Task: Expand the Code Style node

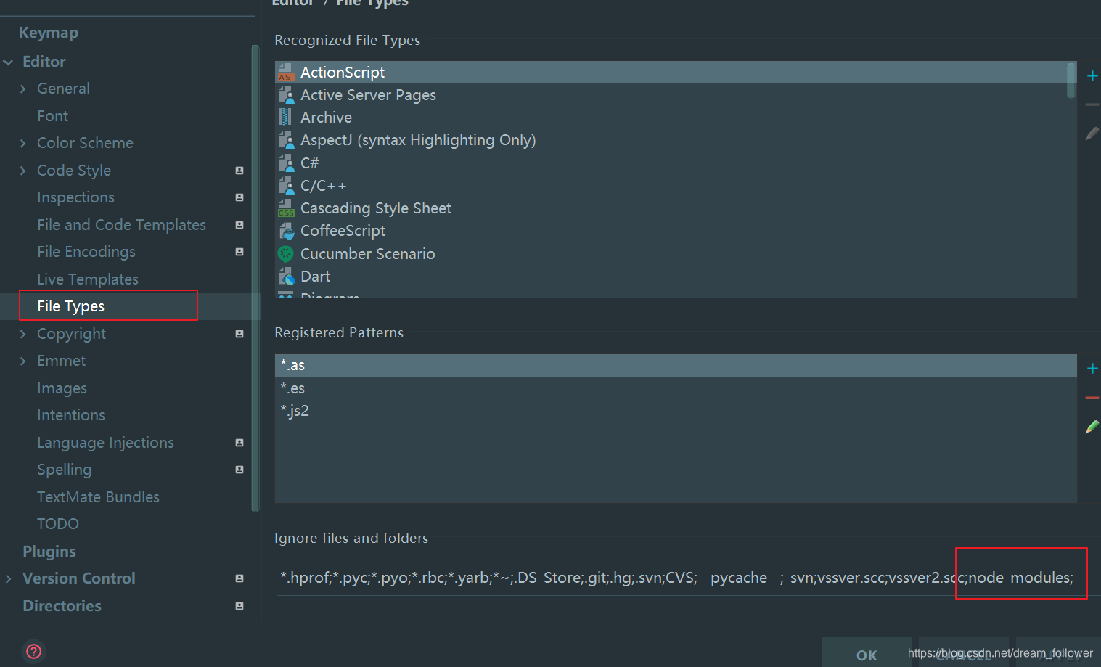Action: tap(22, 171)
